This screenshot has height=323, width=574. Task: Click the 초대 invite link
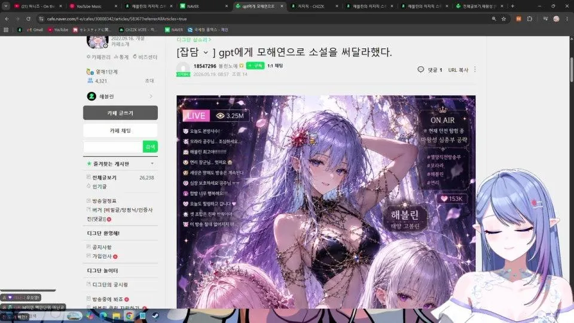click(149, 81)
